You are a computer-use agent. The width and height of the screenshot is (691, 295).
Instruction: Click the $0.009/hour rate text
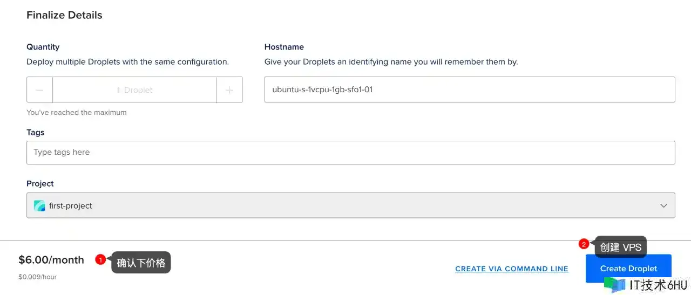click(37, 277)
